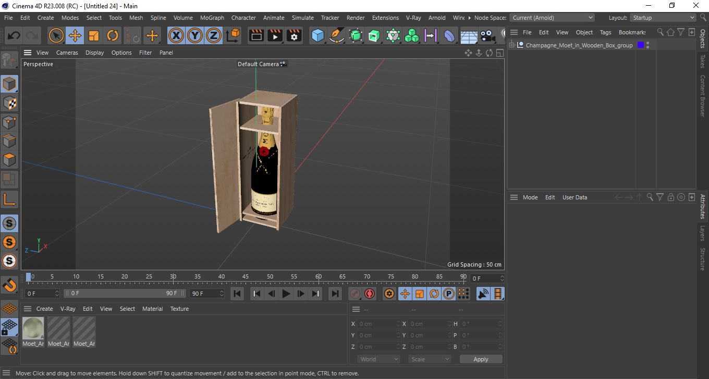The width and height of the screenshot is (709, 379).
Task: Go to end of animation
Action: pos(335,294)
